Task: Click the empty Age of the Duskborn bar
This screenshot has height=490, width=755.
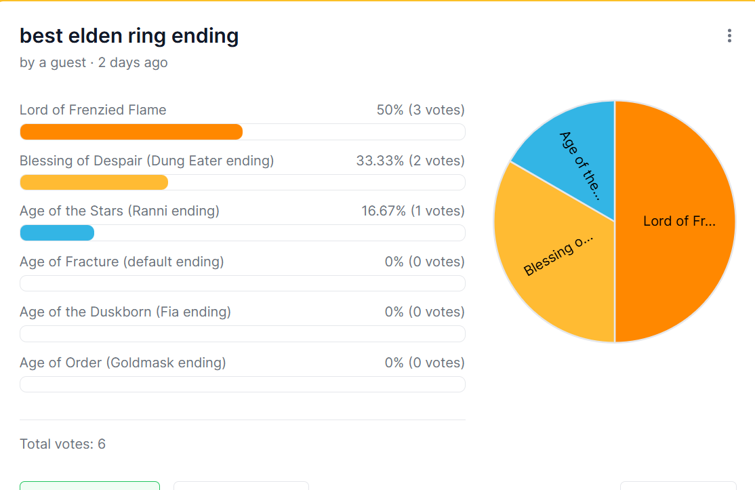Action: point(242,334)
